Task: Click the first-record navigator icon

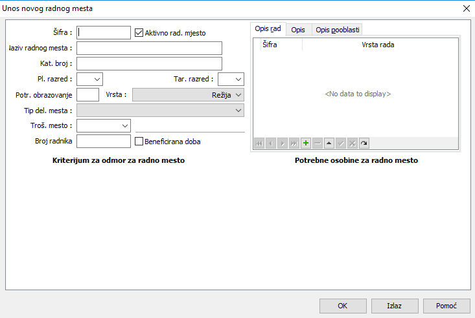Action: tap(259, 143)
